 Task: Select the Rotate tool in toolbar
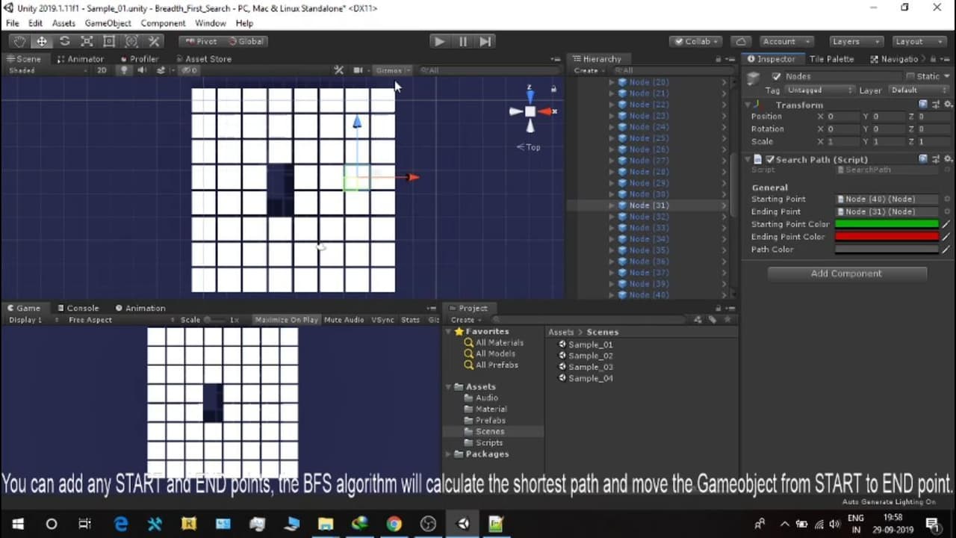click(64, 41)
